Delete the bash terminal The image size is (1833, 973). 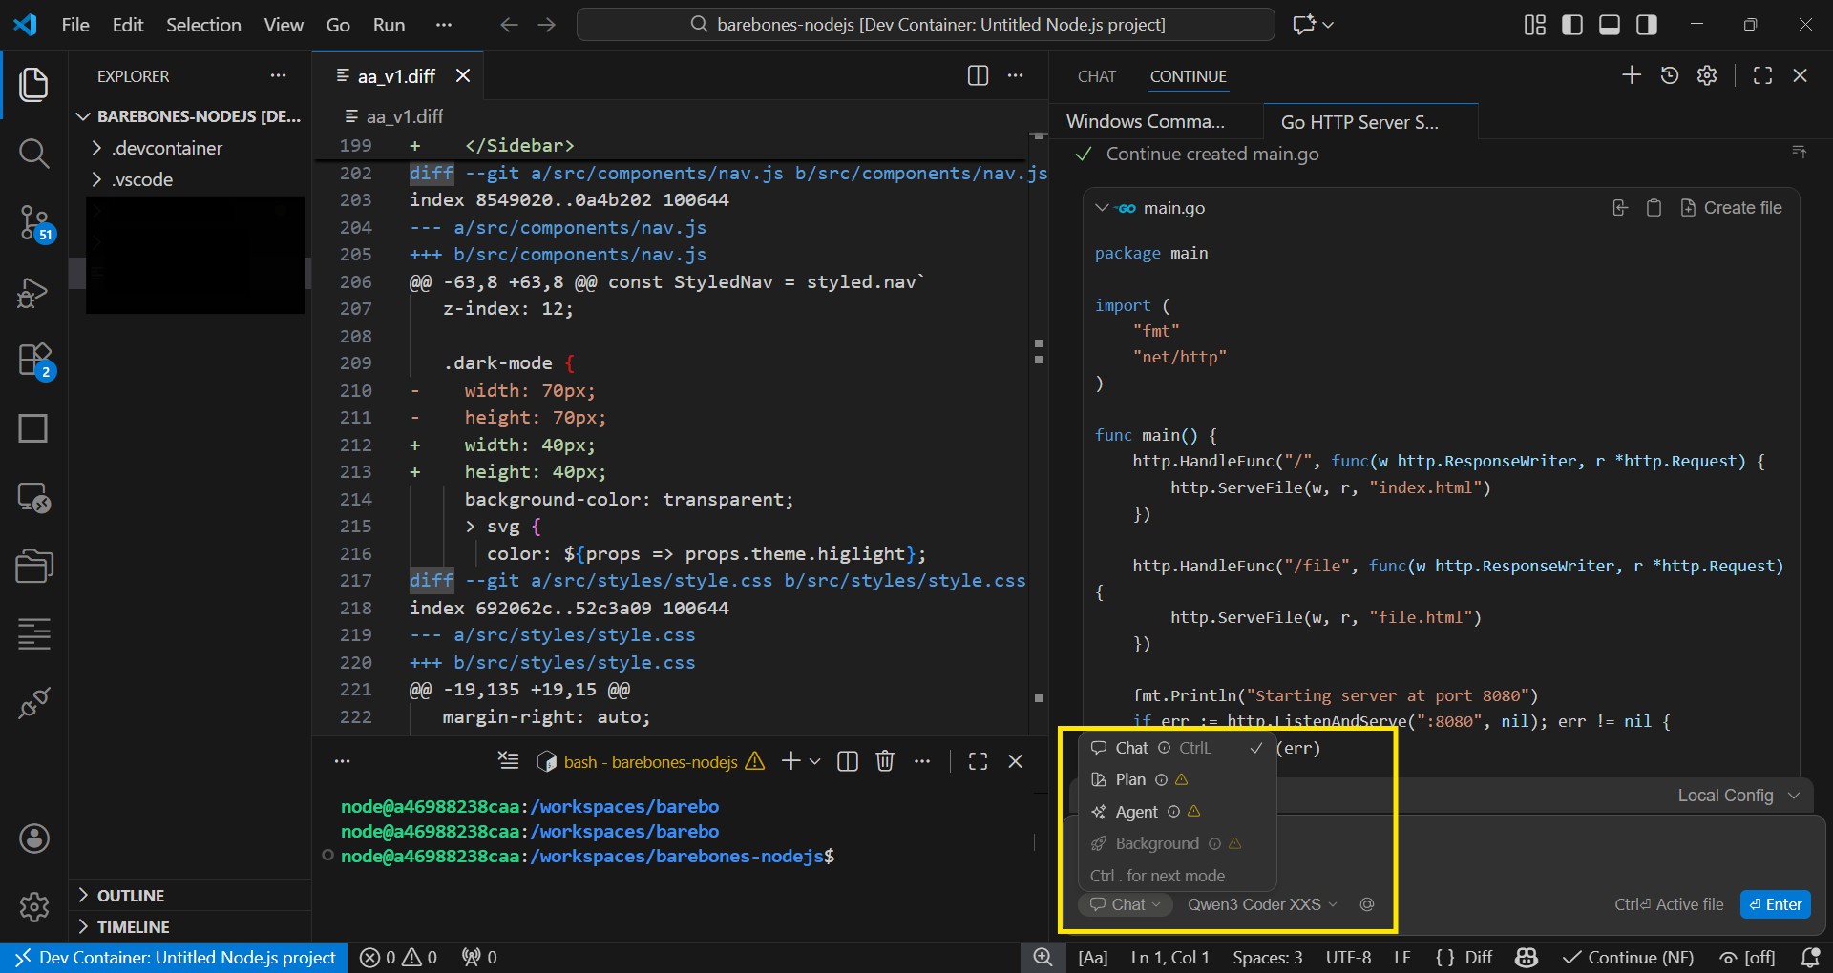[x=885, y=761]
